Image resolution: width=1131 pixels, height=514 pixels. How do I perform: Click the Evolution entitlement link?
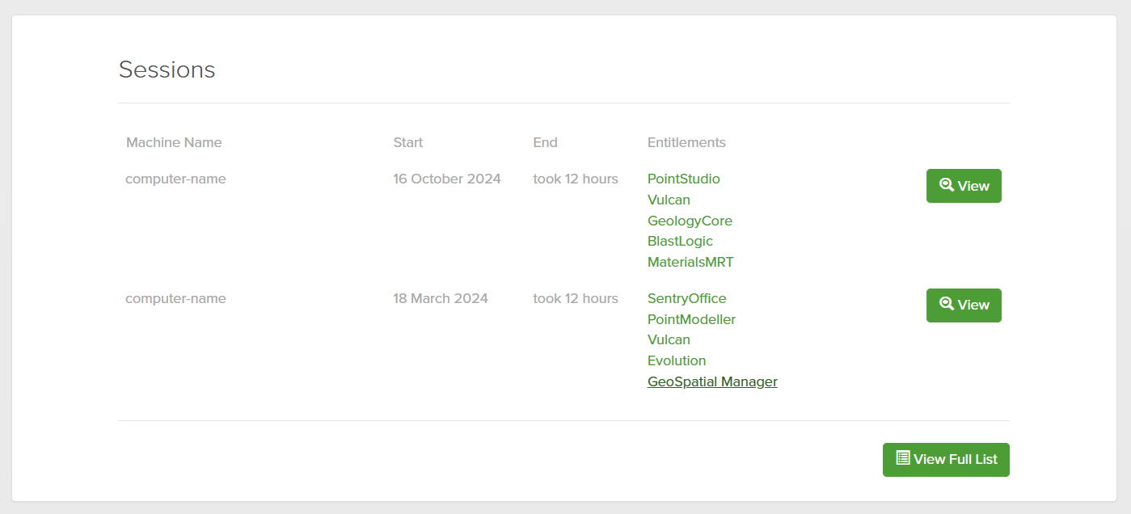pyautogui.click(x=677, y=360)
